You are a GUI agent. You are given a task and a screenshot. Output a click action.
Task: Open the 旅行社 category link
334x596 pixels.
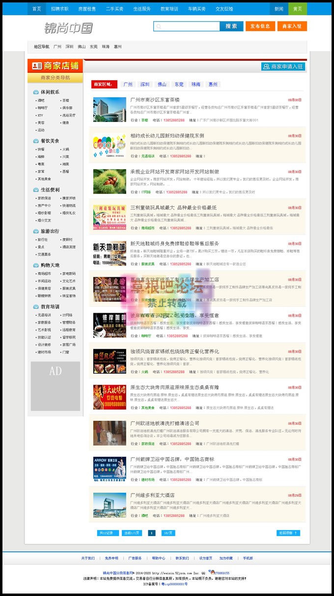42,239
